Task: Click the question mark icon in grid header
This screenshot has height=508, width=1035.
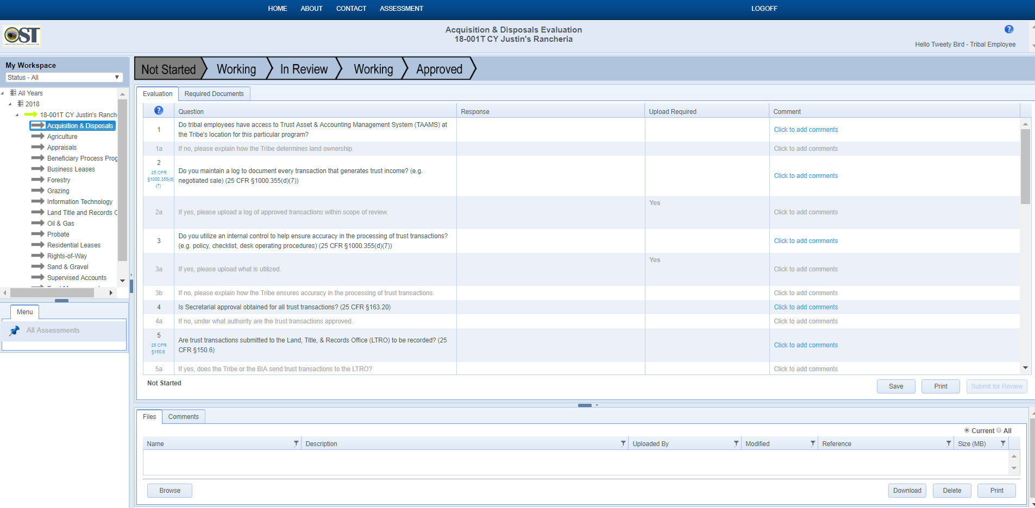Action: [x=159, y=111]
